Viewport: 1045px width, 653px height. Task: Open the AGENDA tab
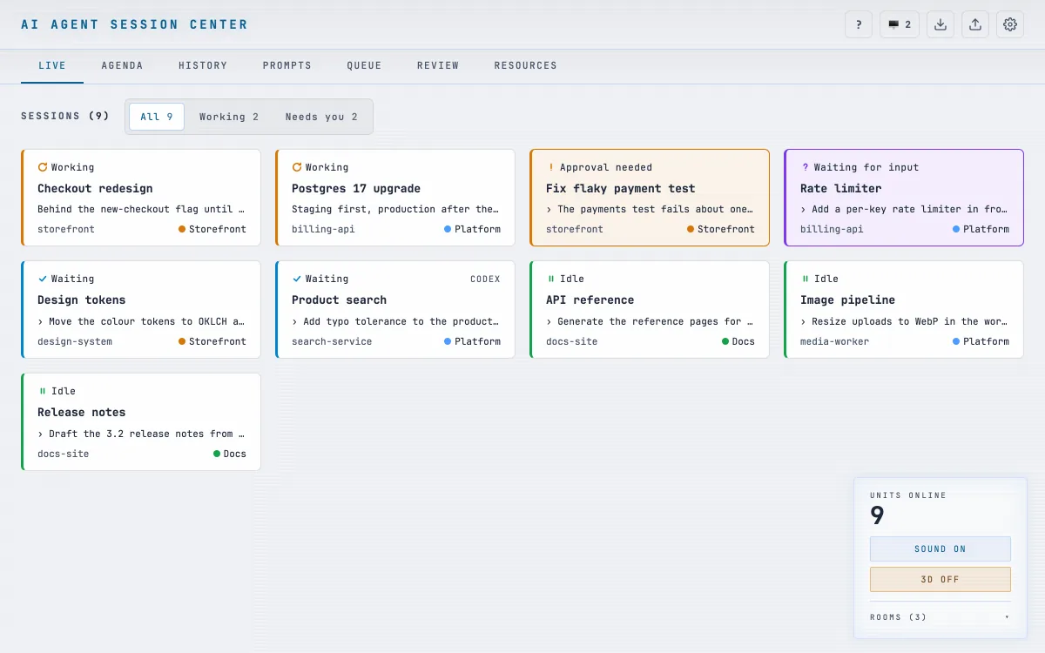coord(122,65)
